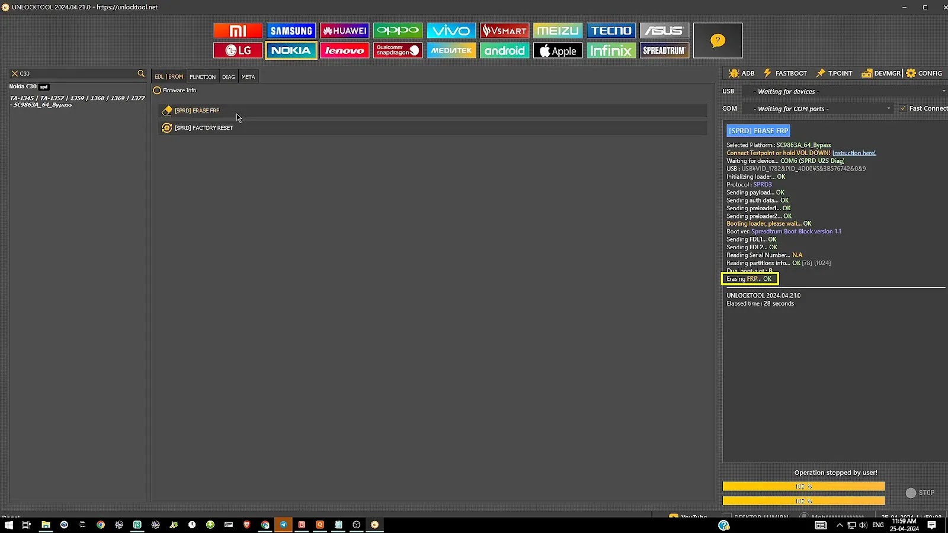Screen dimensions: 948x533
Task: Select the Nokia brand logo
Action: (291, 50)
